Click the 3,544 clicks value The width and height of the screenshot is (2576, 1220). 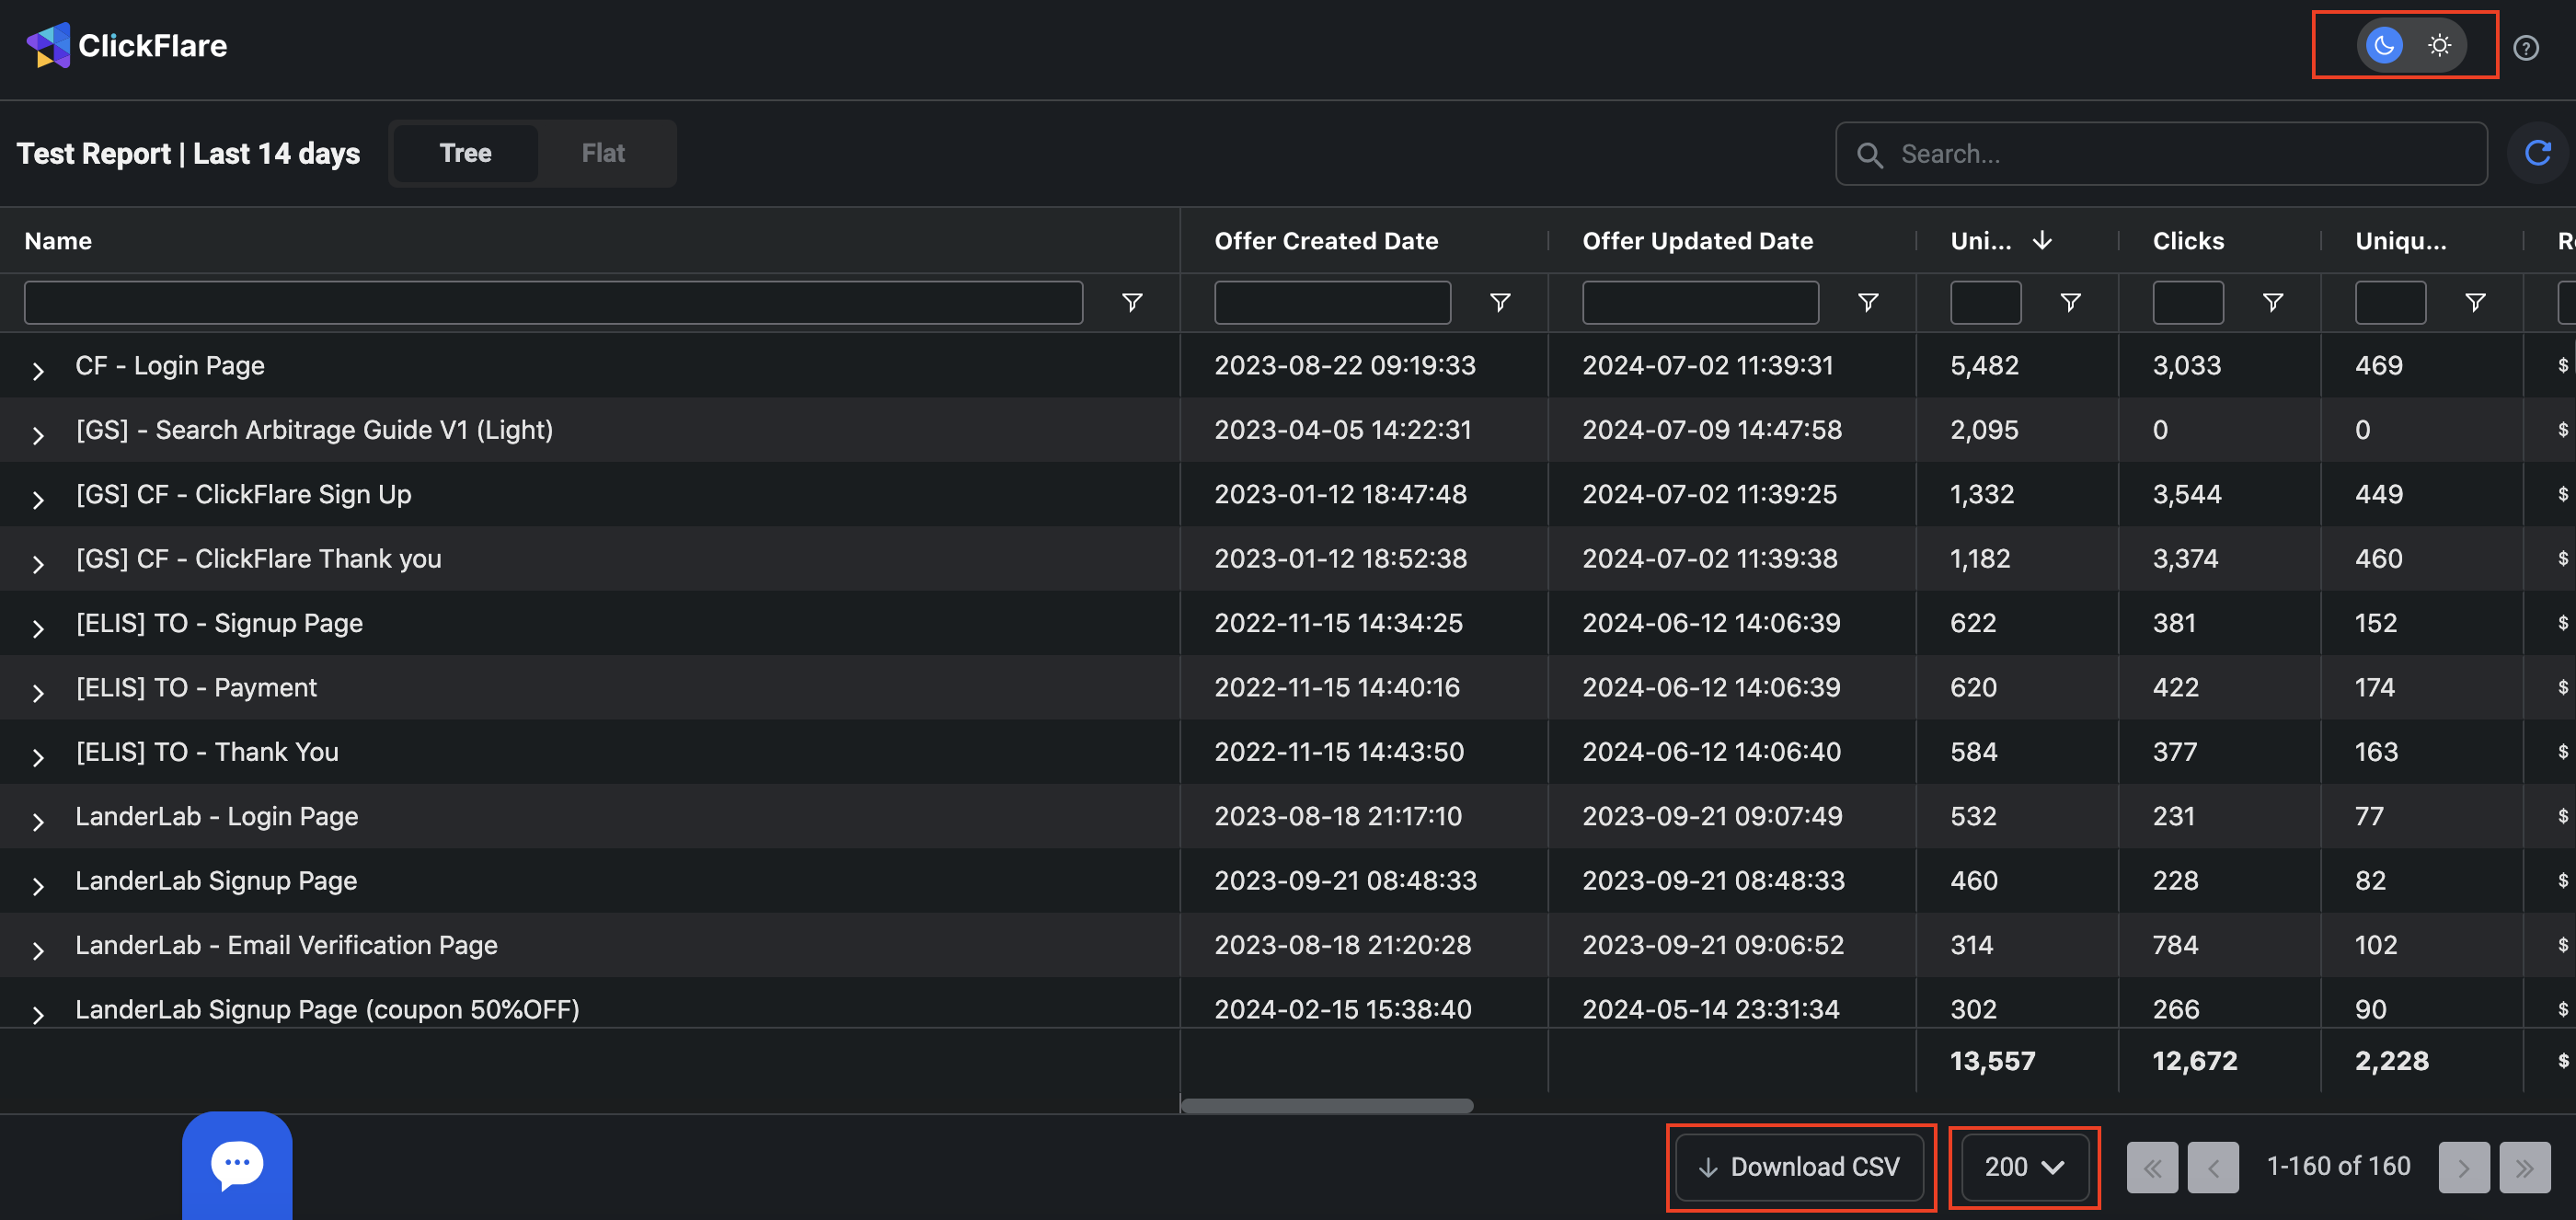2187,494
